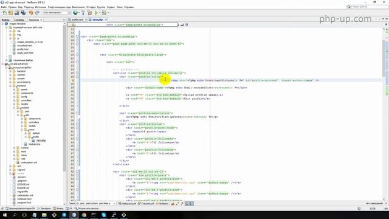
Task: Switch to the Службы panel tab
Action: [x=19, y=19]
